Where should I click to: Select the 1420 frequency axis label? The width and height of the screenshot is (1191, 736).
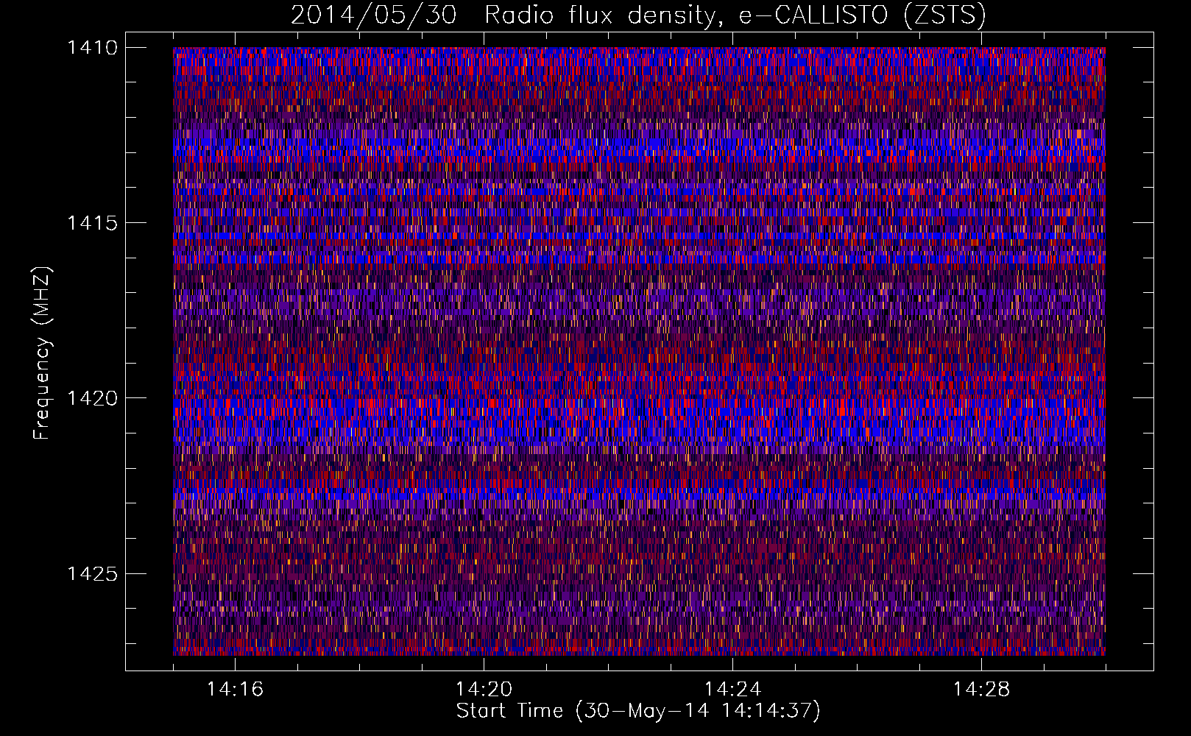pyautogui.click(x=92, y=398)
